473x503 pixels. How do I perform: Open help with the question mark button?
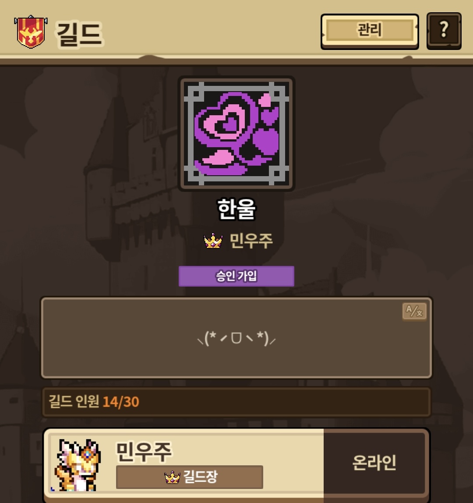click(x=444, y=31)
